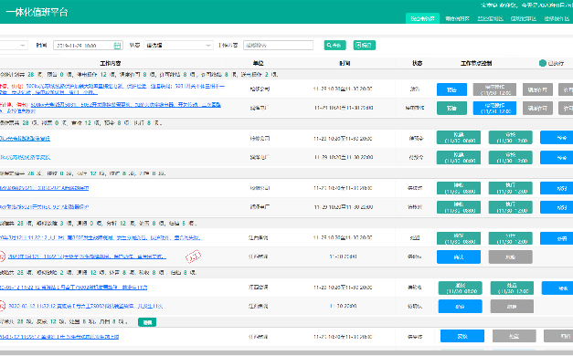This screenshot has width=573, height=356.
Task: Click the gray 调度许可 button in the first row
Action: [537, 89]
